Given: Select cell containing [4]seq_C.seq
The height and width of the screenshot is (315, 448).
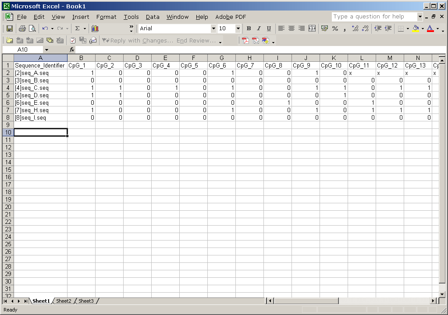Looking at the screenshot, I should pos(41,88).
